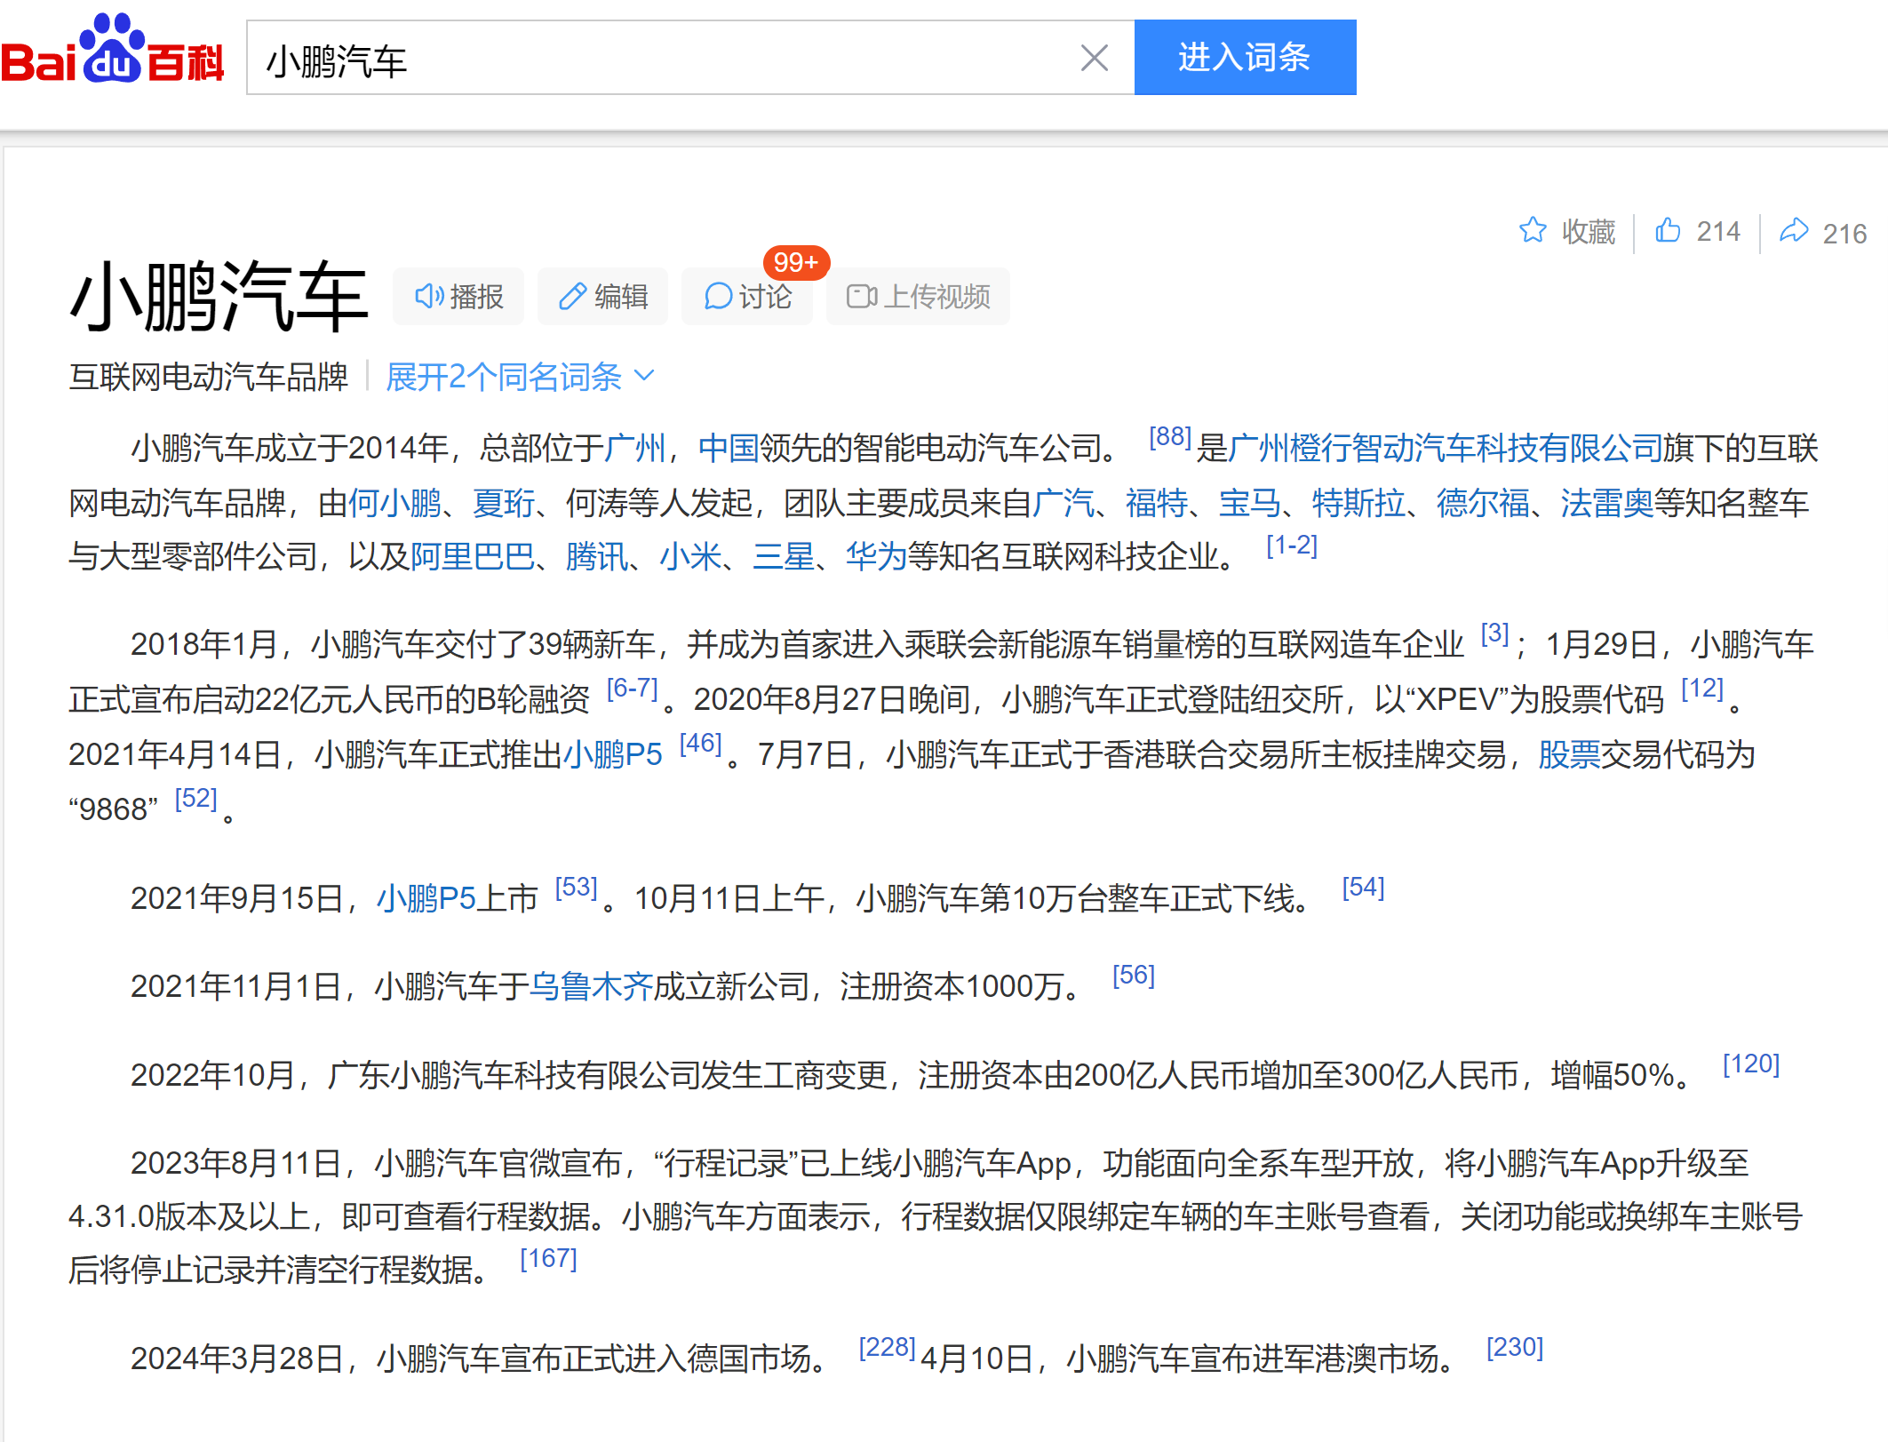Open 广州橙行智动汽车科技有限公司 link
This screenshot has width=1888, height=1442.
[1445, 448]
